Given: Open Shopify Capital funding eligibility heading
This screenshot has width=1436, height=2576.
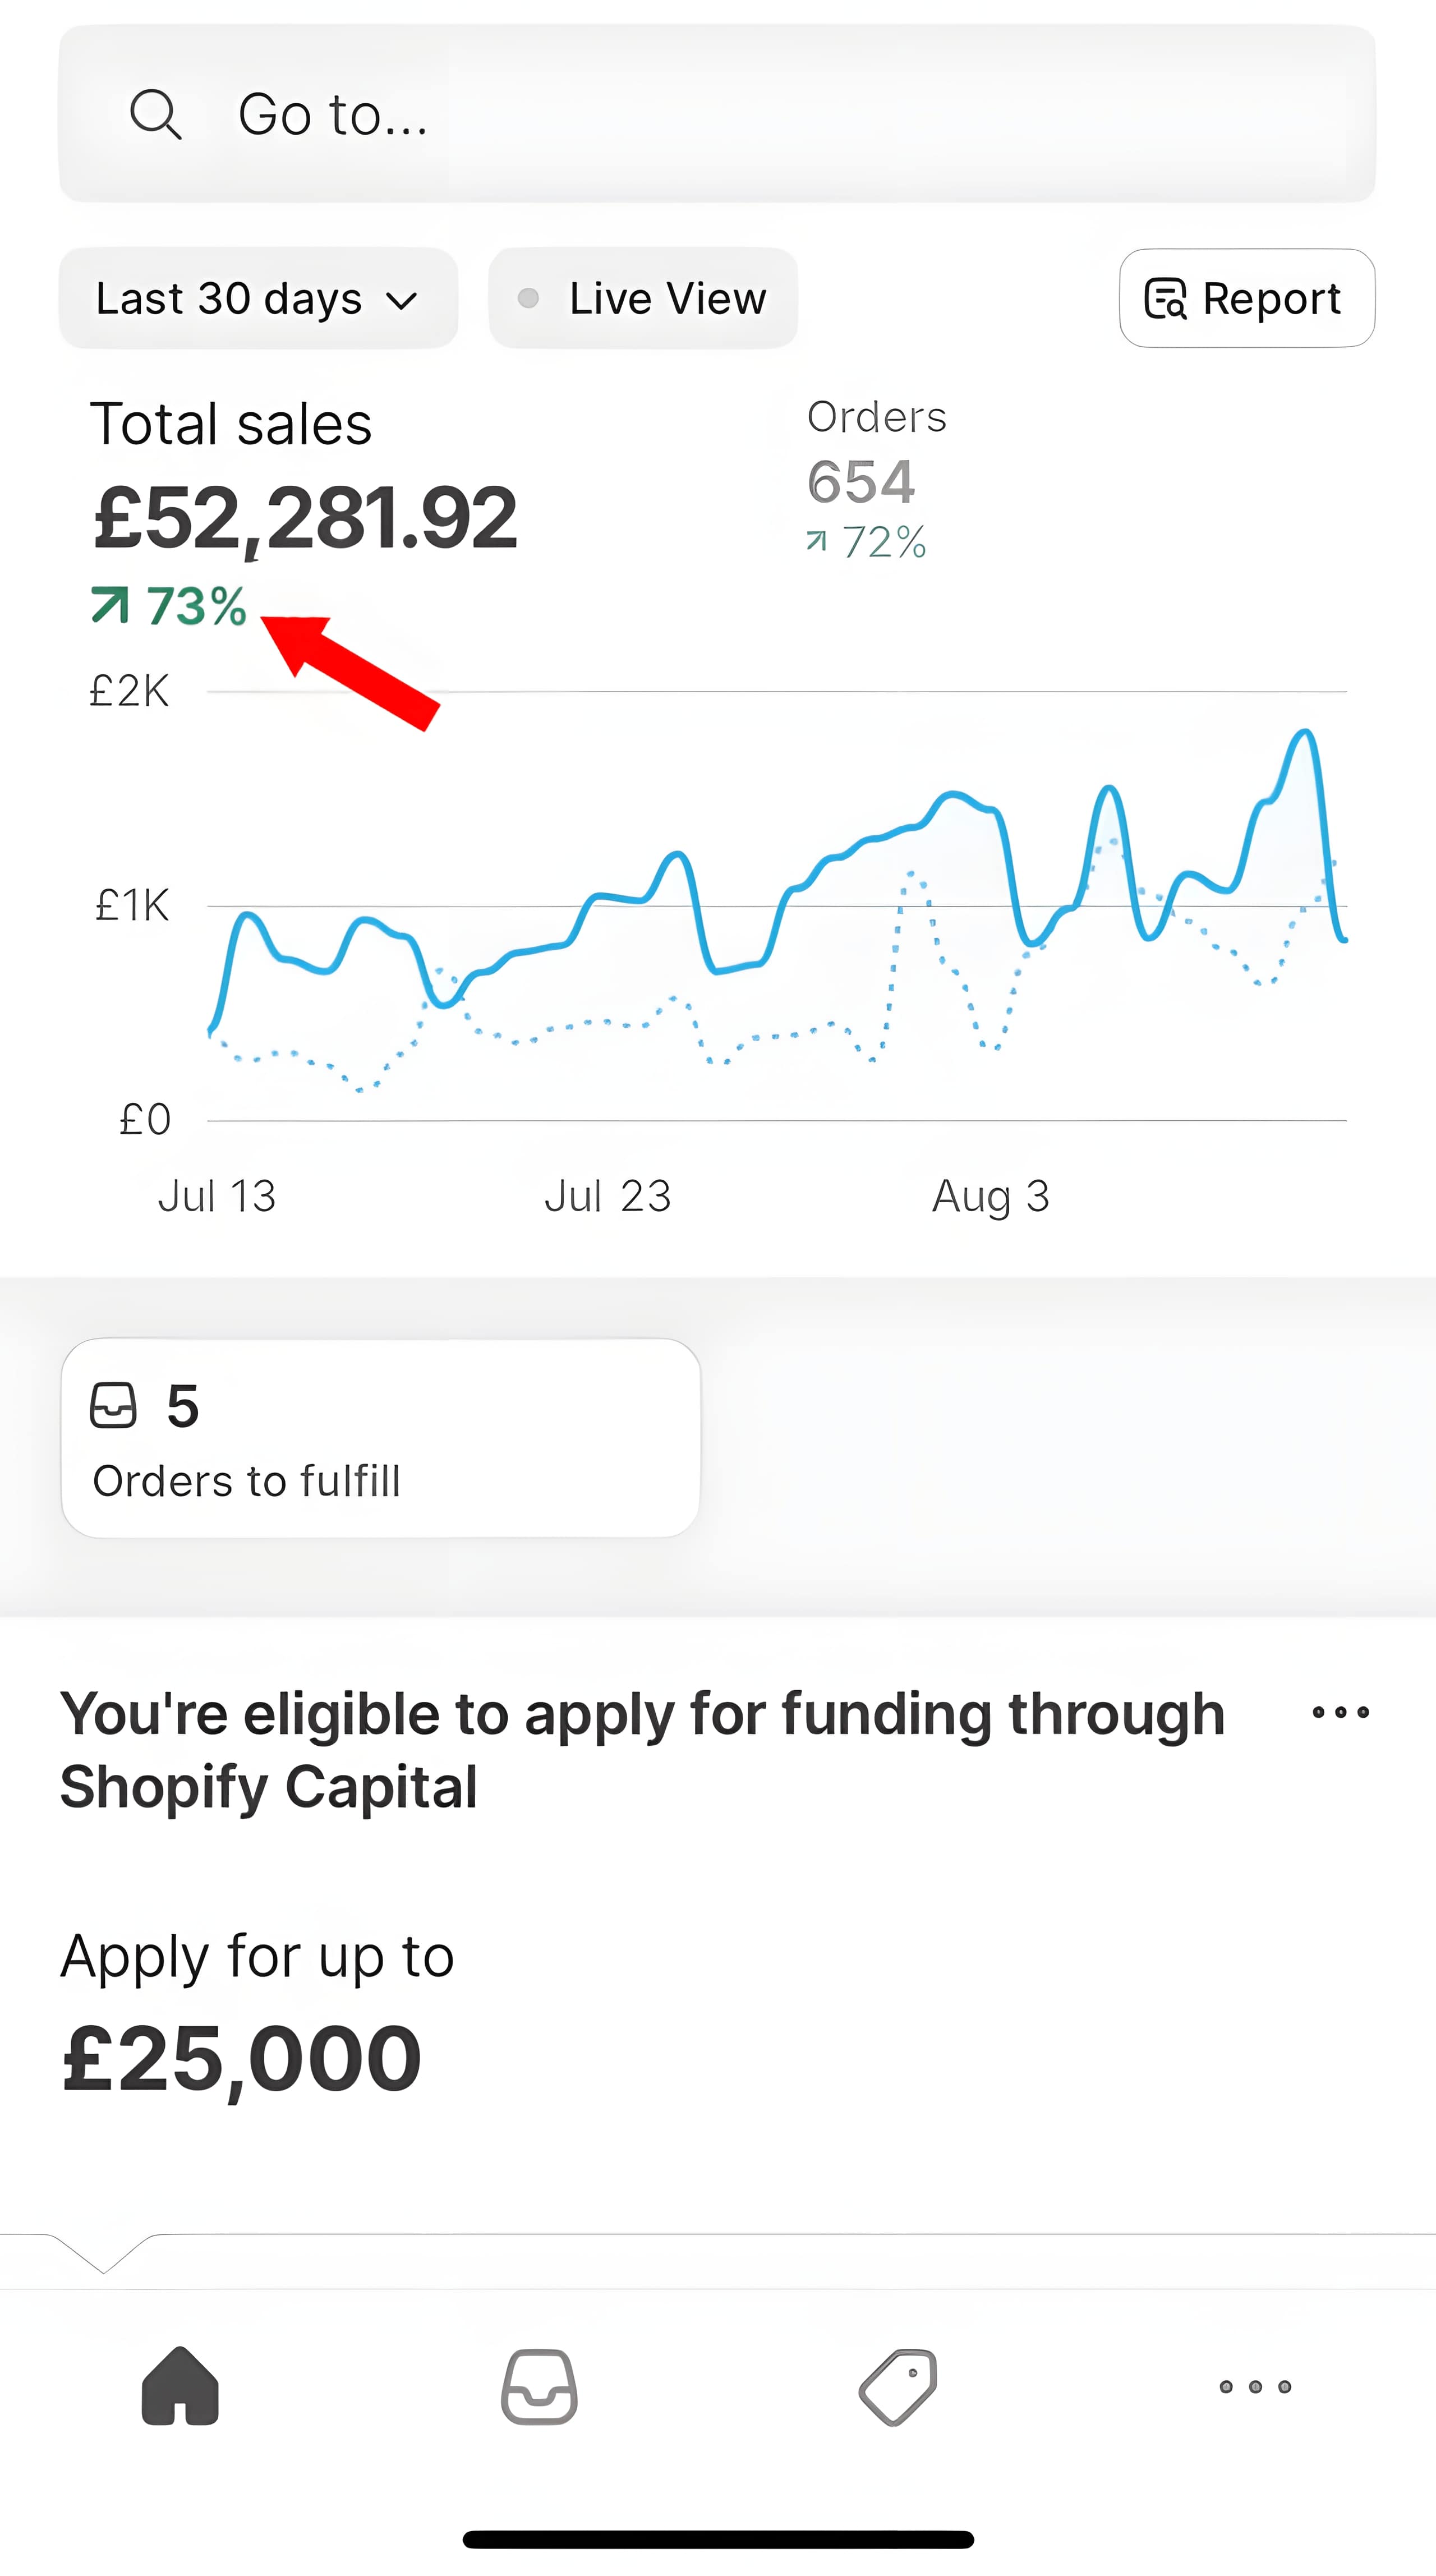Looking at the screenshot, I should 642,1750.
